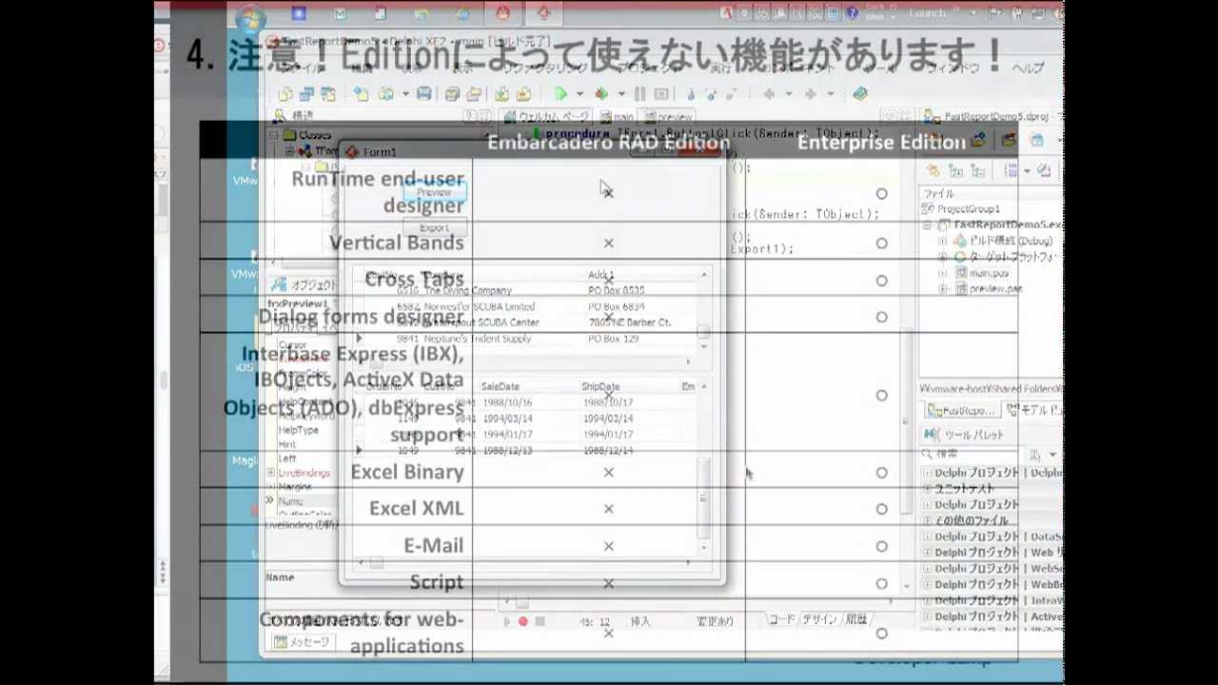Expand the ユニットテスト palette category
Image resolution: width=1218 pixels, height=685 pixels.
[928, 488]
